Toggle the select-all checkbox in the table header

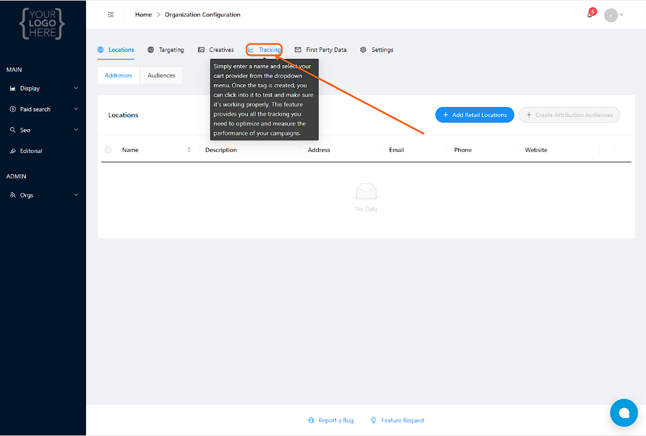click(x=108, y=150)
